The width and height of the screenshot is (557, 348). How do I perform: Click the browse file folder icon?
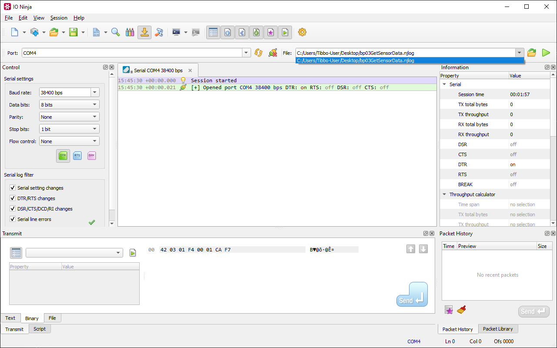[x=532, y=53]
